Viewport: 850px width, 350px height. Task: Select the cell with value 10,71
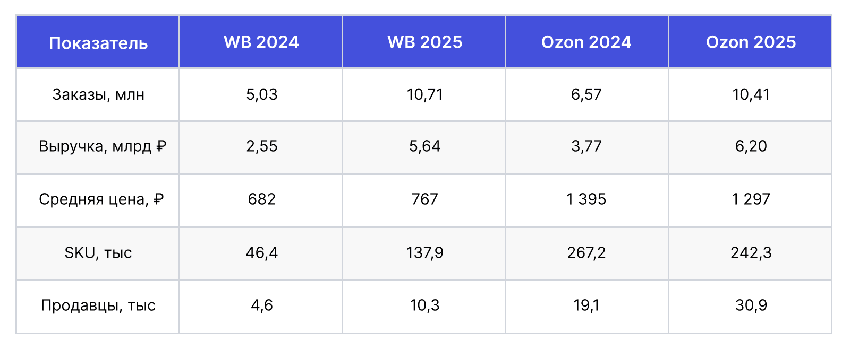(x=424, y=94)
